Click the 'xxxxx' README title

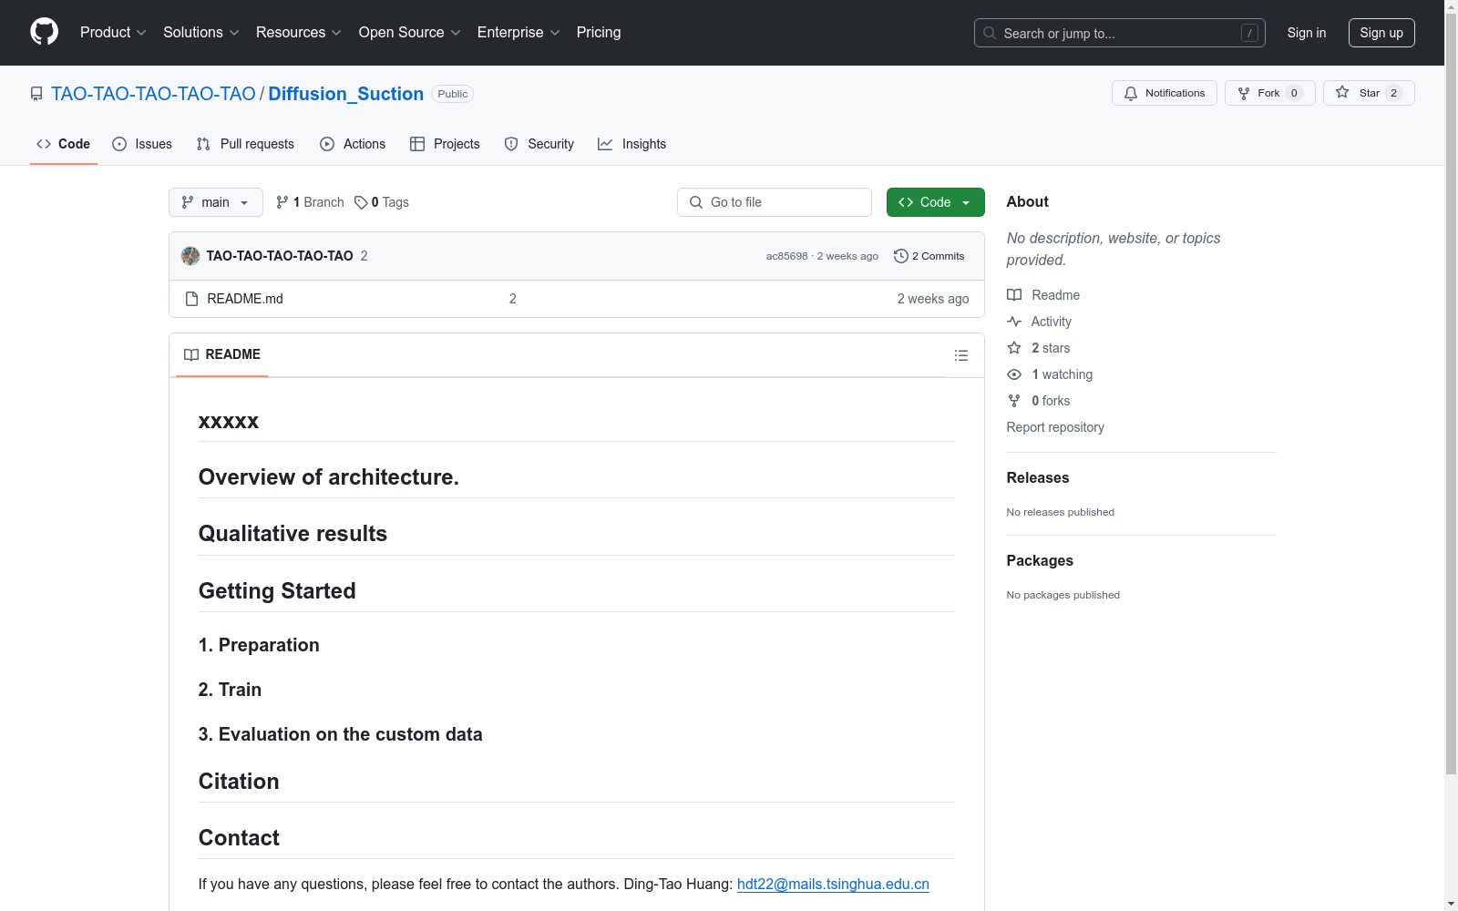click(229, 421)
